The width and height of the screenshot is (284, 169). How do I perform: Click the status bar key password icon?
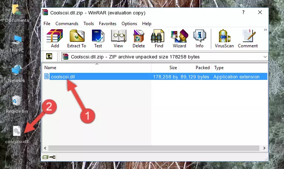[52, 157]
